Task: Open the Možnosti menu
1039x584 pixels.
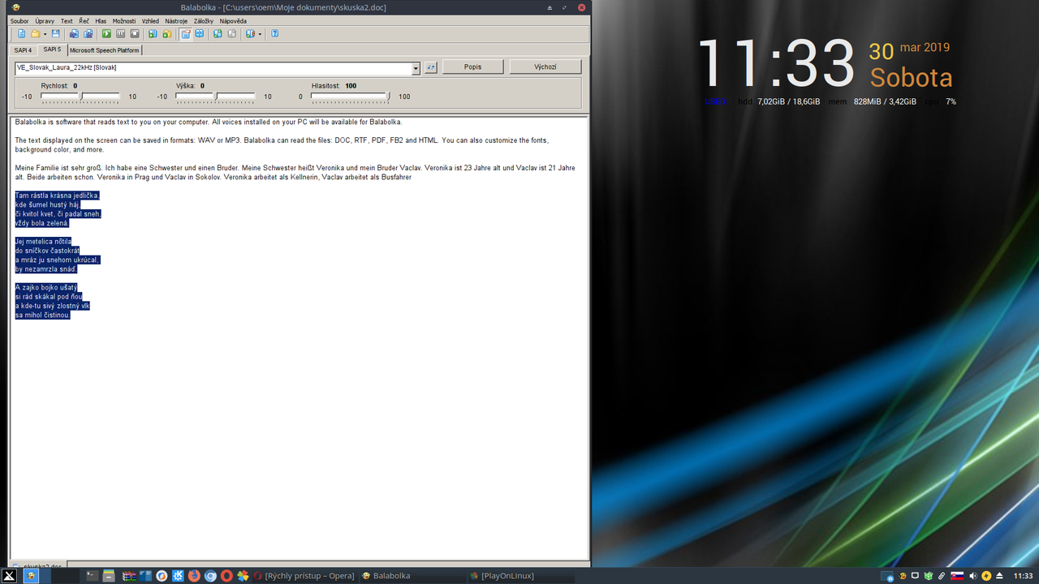Action: pos(124,21)
